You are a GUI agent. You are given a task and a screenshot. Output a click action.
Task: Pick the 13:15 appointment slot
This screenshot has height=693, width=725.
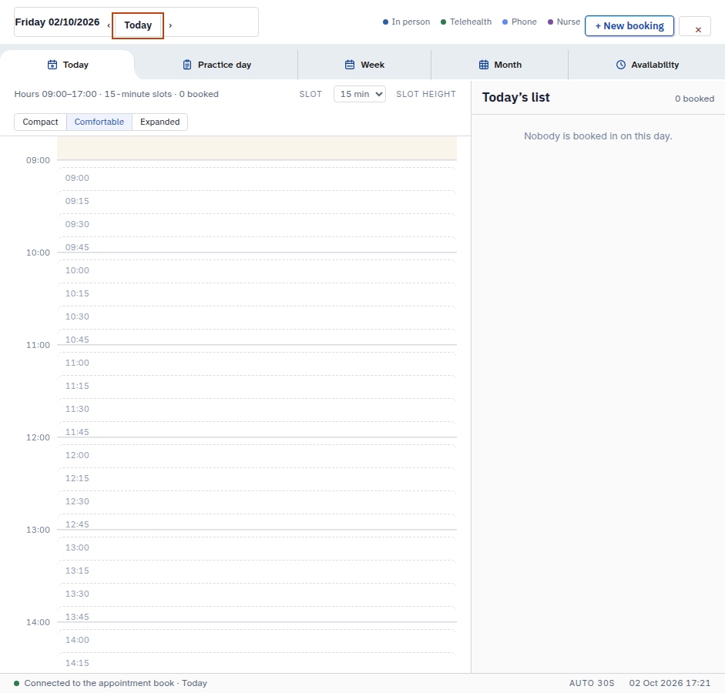coord(257,571)
